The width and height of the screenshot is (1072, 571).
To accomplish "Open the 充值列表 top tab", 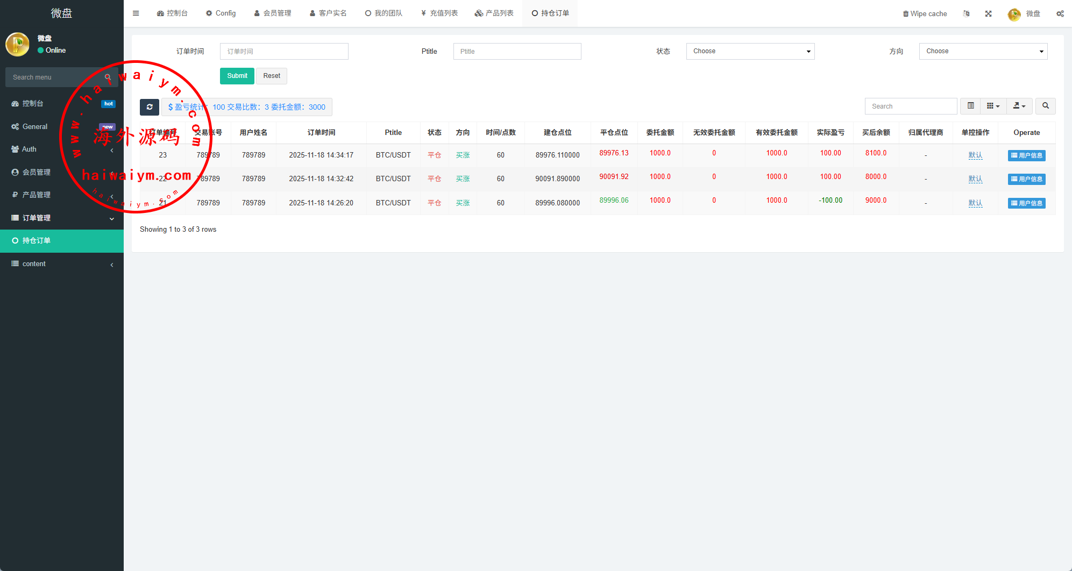I will (439, 13).
